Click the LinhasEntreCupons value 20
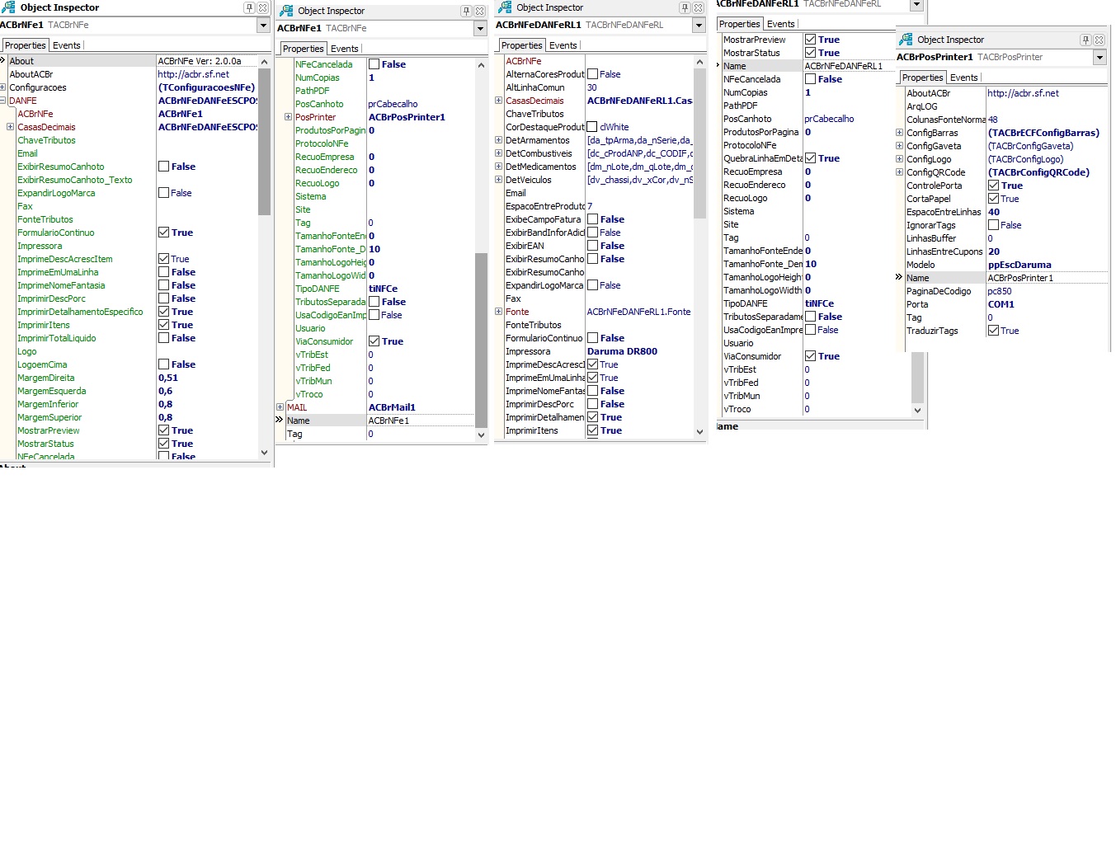Viewport: 1116px width, 860px height. 993,251
